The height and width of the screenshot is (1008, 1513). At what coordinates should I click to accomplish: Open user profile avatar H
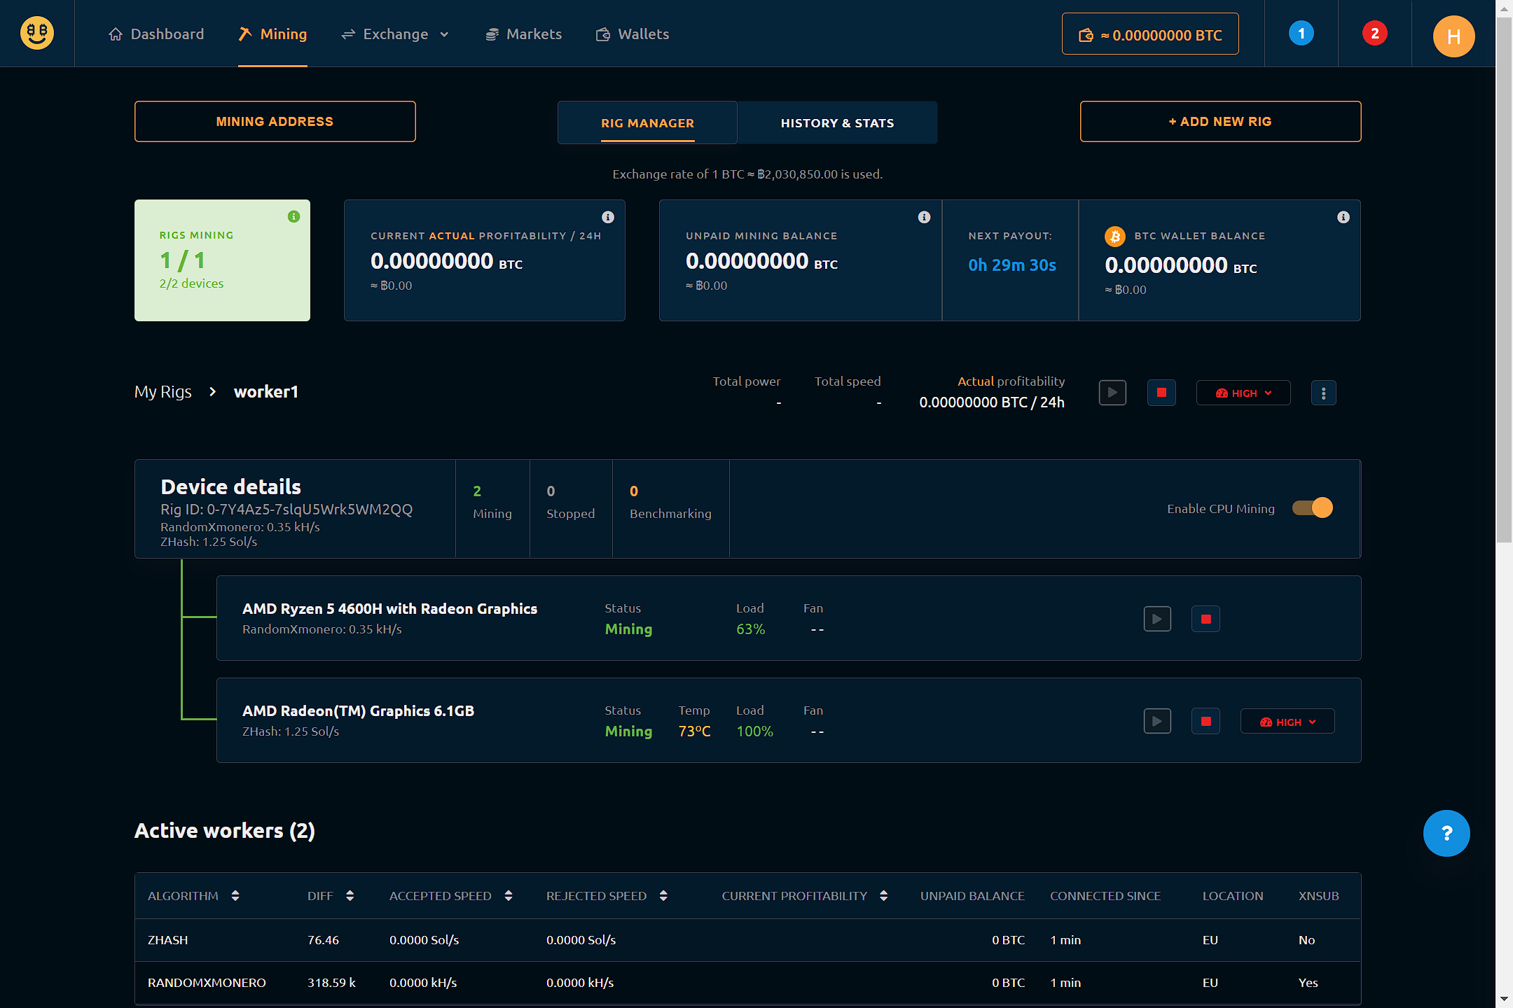click(1453, 36)
